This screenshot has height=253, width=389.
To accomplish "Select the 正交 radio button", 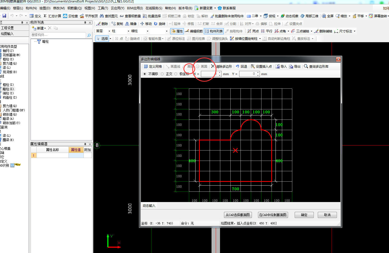I will (x=162, y=74).
